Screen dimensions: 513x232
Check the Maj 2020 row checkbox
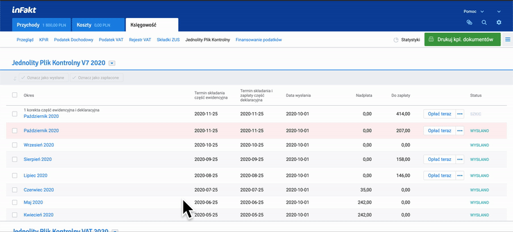(15, 203)
